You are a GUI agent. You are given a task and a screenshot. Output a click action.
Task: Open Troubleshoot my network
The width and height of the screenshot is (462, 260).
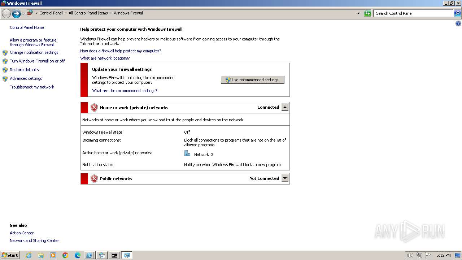point(32,87)
